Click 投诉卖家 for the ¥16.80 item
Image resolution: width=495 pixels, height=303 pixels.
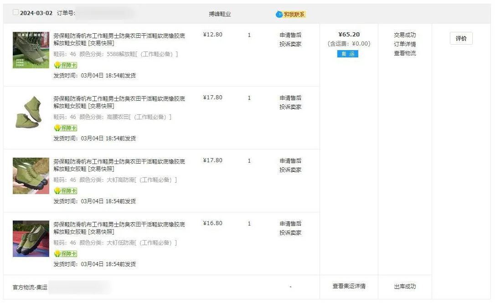[x=290, y=233]
